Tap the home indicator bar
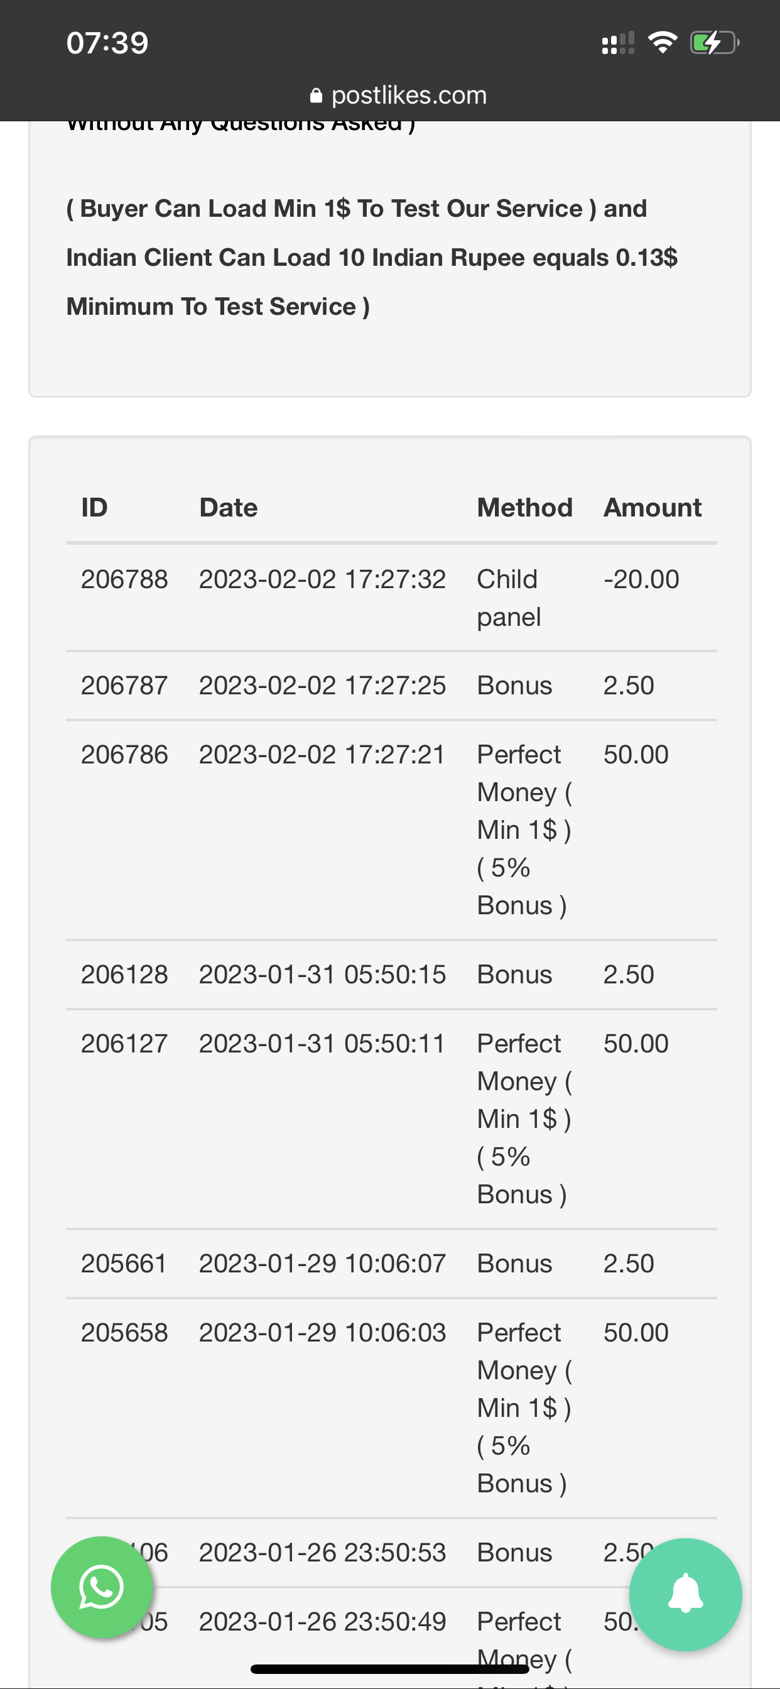This screenshot has width=780, height=1689. pyautogui.click(x=390, y=1669)
